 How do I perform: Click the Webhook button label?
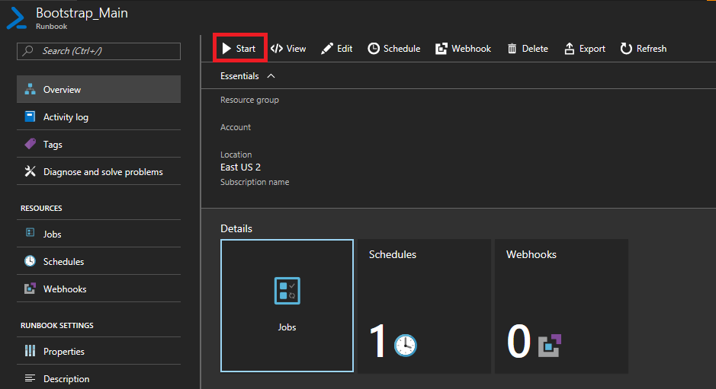point(471,49)
